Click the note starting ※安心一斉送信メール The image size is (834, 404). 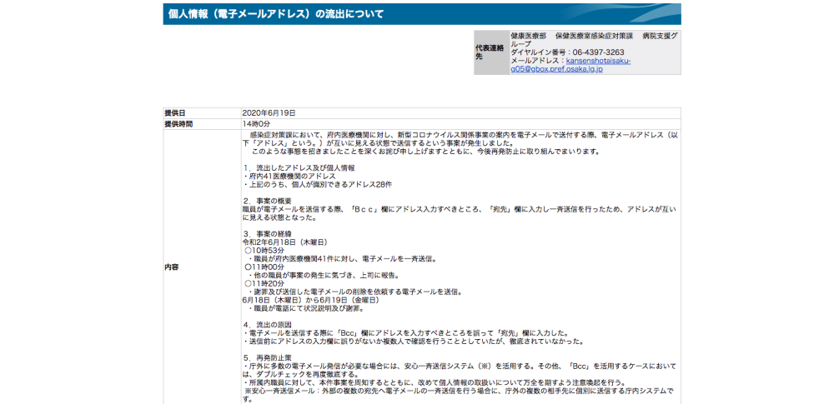coord(459,395)
